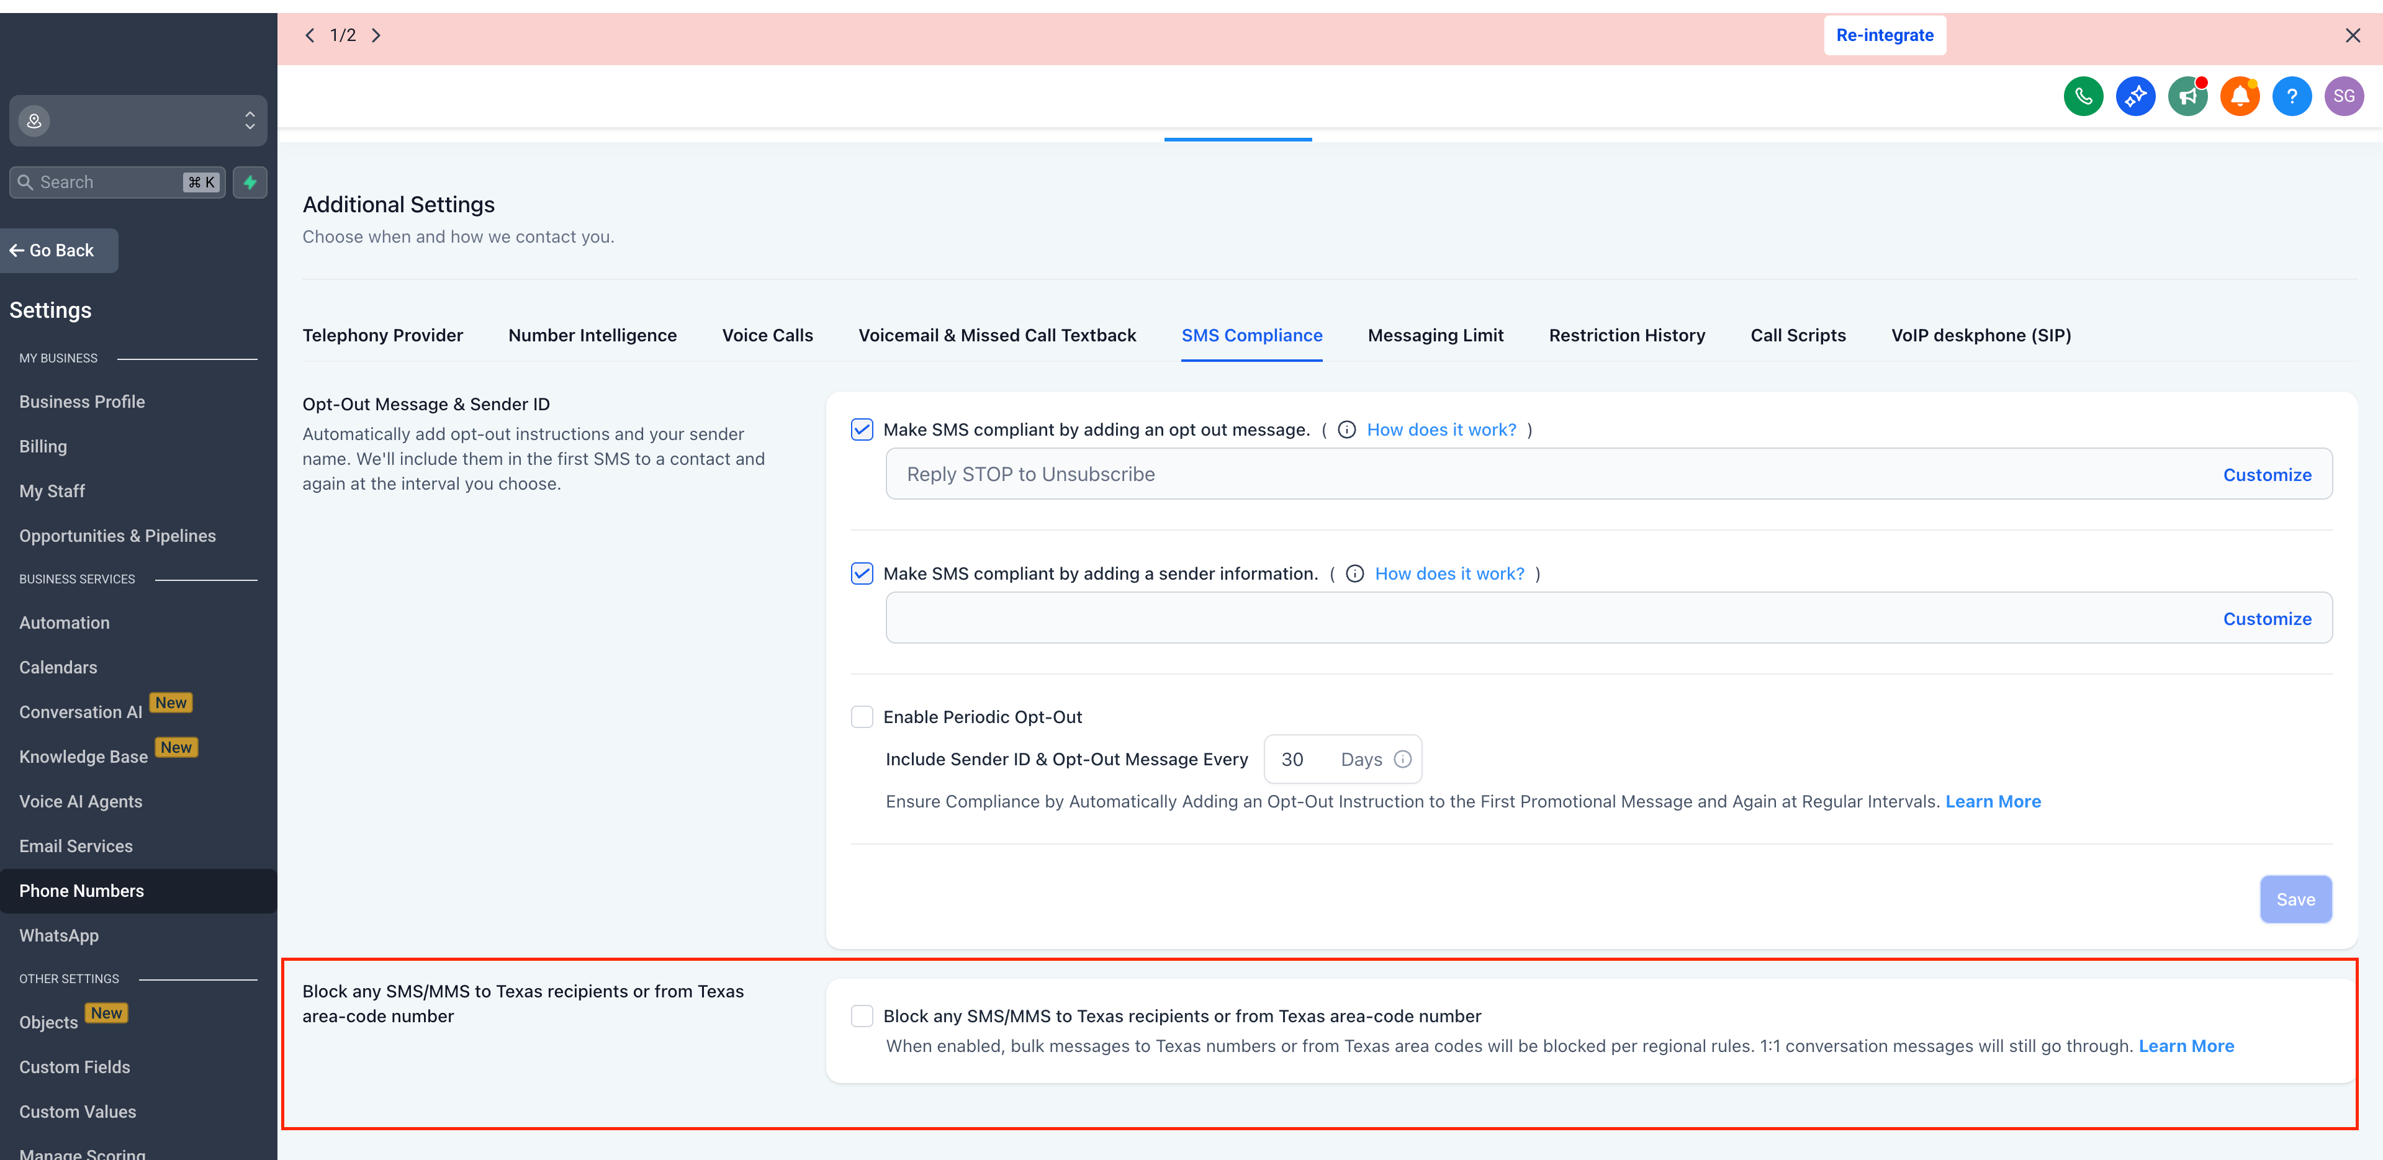Image resolution: width=2383 pixels, height=1160 pixels.
Task: Switch to the Messaging Limit tab
Action: pyautogui.click(x=1435, y=335)
